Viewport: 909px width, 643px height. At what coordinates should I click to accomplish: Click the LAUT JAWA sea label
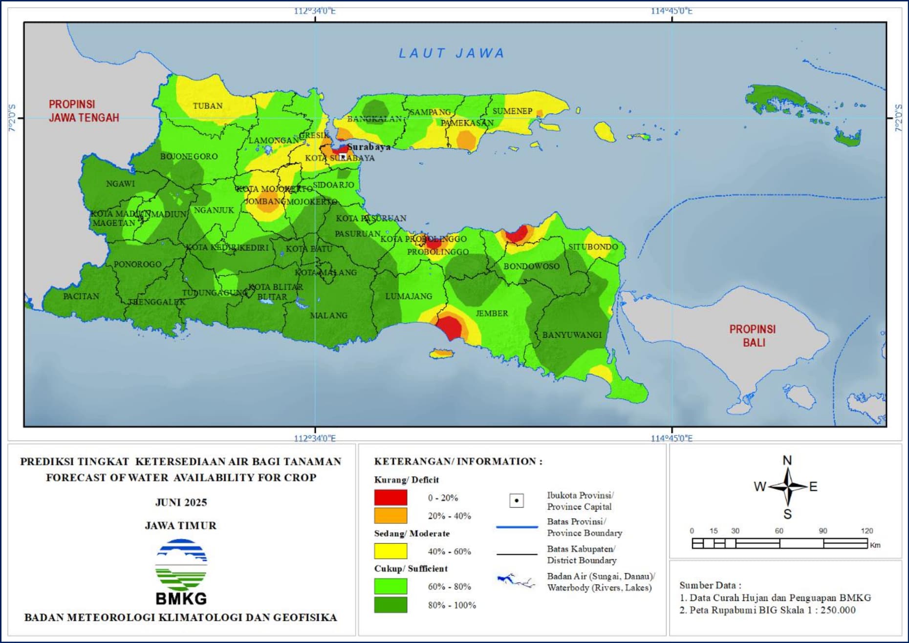click(x=451, y=53)
